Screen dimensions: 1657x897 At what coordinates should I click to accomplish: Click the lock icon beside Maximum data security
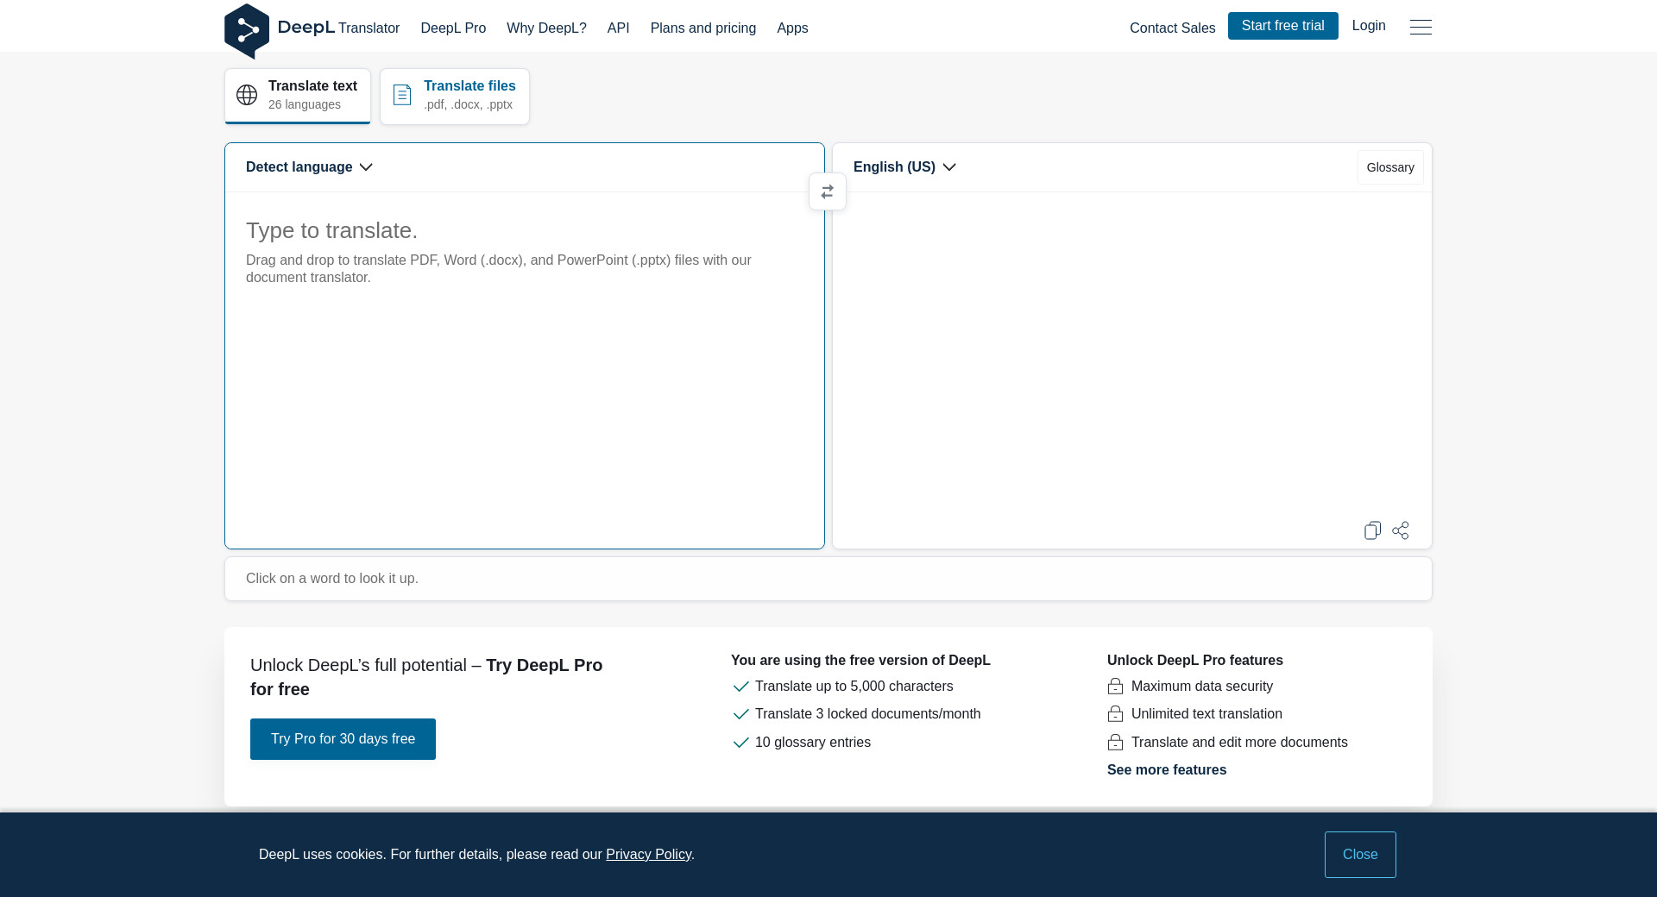[x=1115, y=687]
